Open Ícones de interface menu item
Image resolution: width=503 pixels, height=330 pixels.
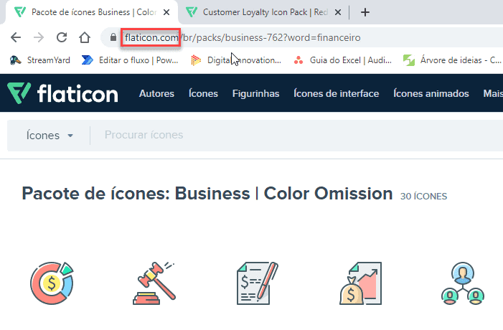[x=337, y=93]
